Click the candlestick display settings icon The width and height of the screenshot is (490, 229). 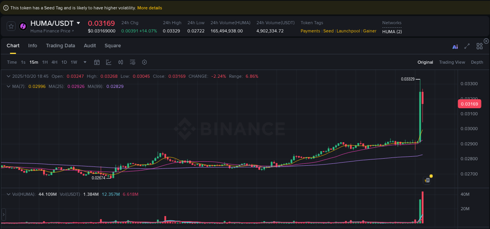pos(120,62)
